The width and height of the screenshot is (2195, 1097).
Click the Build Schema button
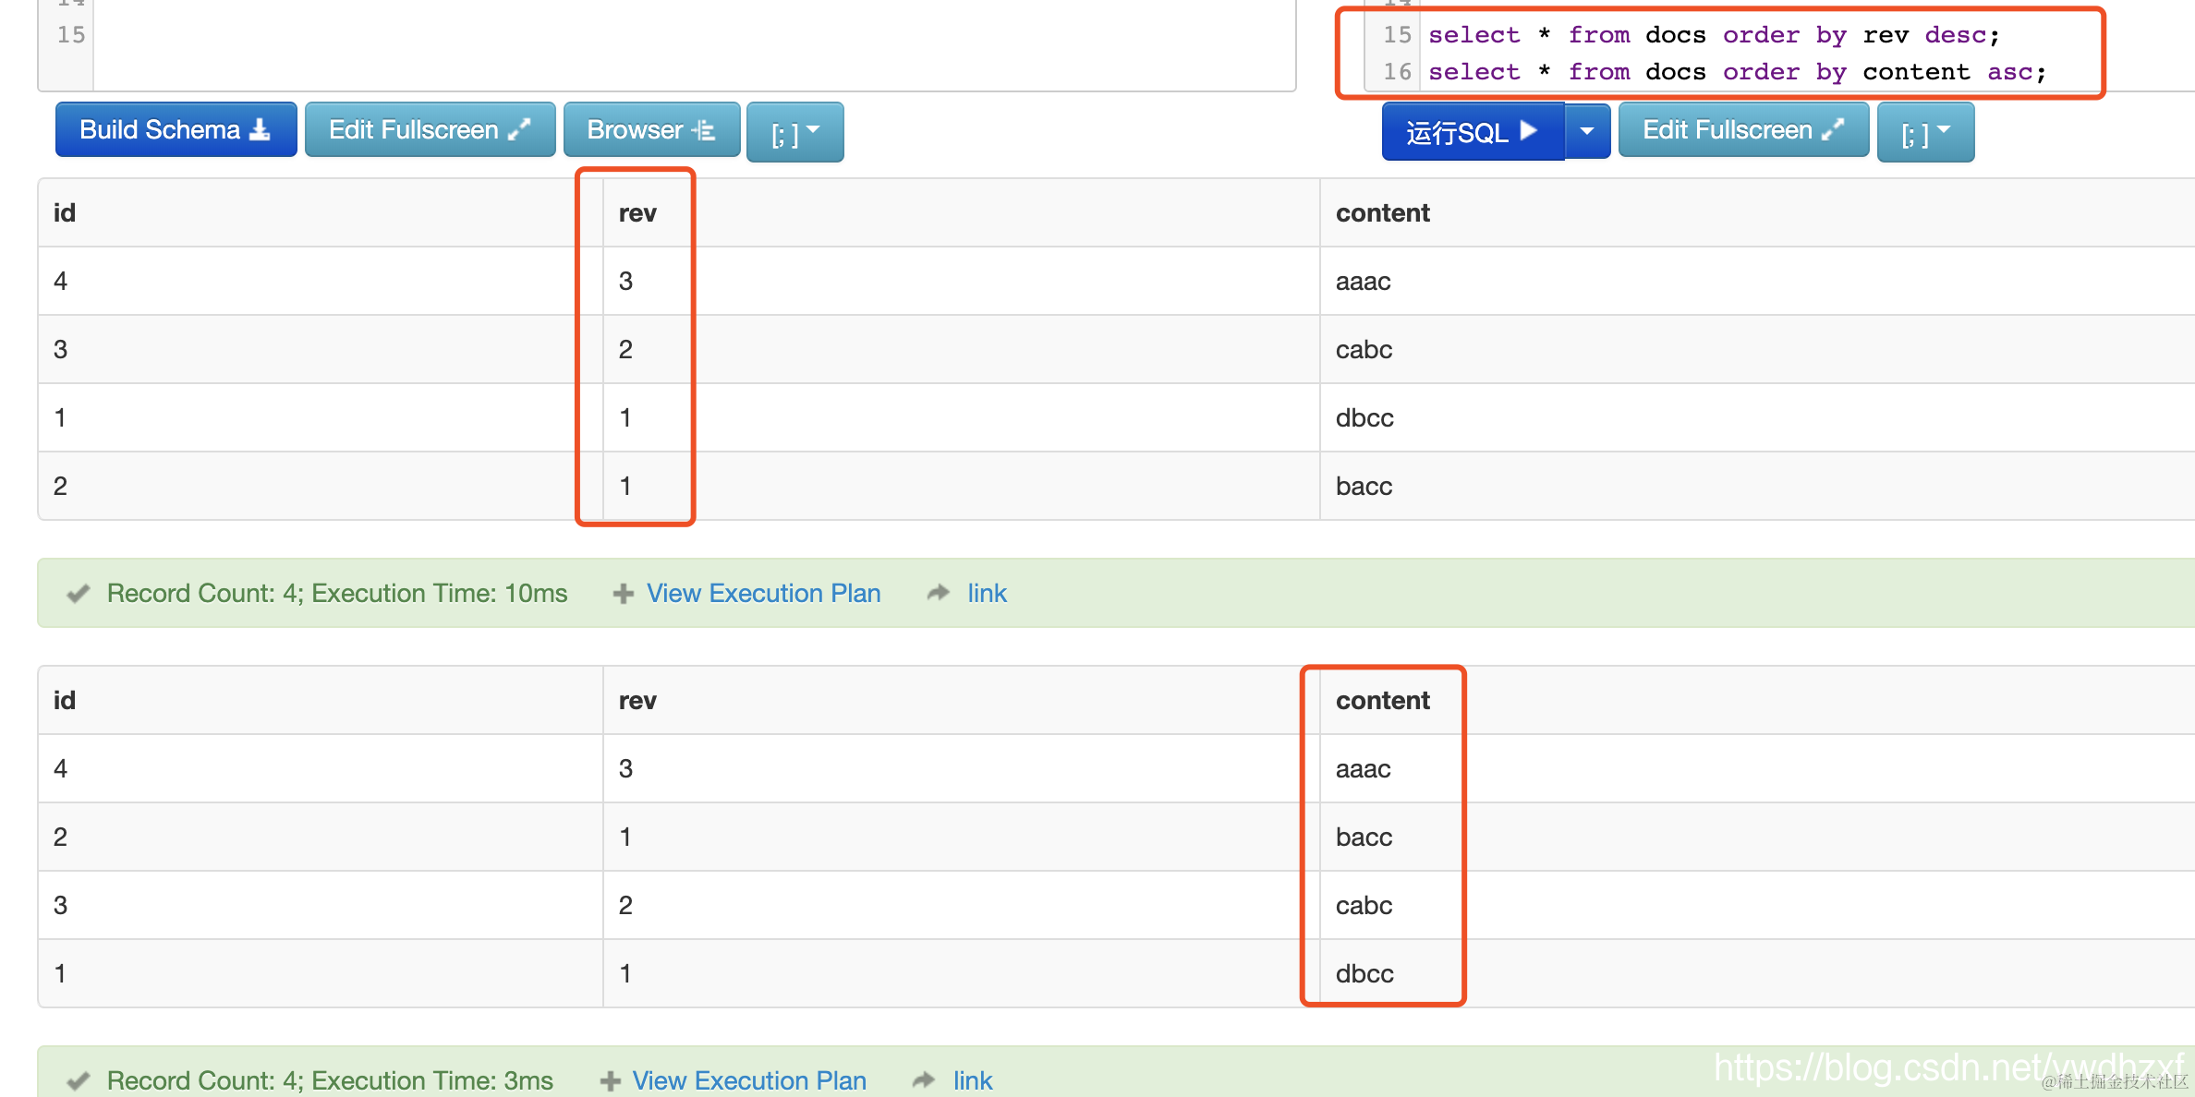point(176,130)
